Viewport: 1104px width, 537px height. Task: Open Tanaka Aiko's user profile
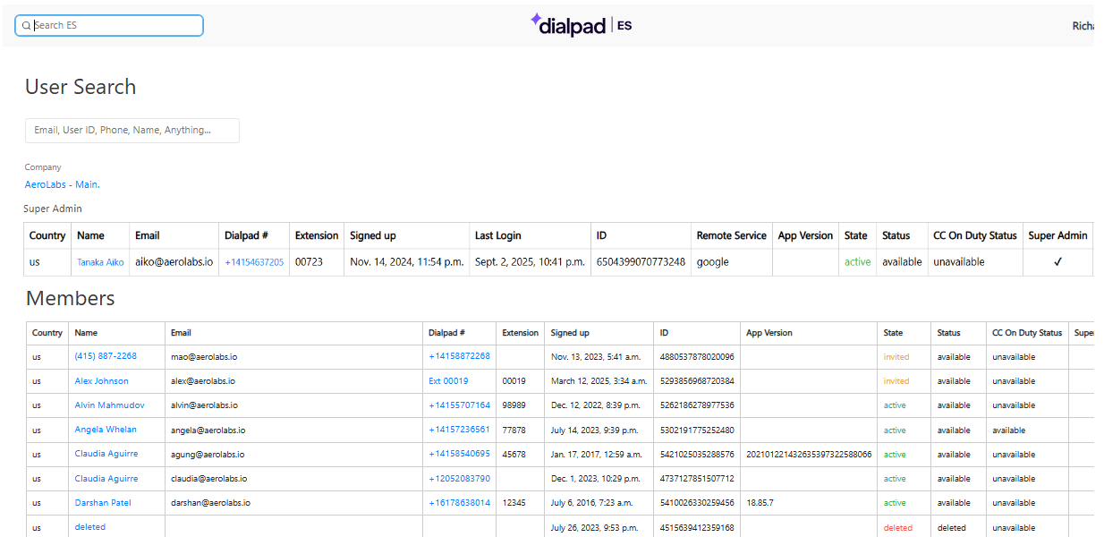(100, 262)
